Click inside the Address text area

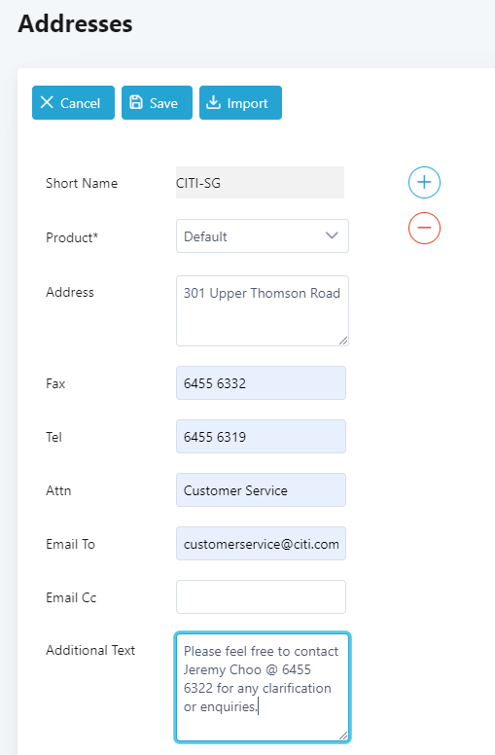[263, 310]
